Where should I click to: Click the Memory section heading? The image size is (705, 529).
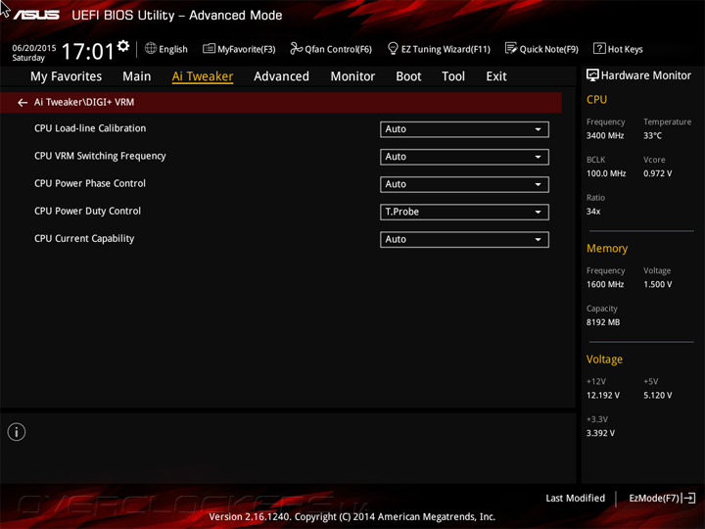click(x=607, y=248)
